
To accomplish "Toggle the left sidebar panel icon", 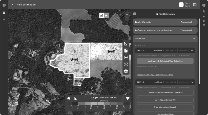I will (4, 5).
